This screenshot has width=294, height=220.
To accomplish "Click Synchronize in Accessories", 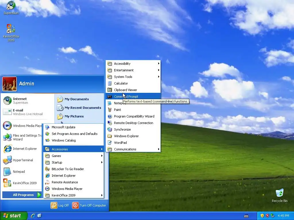I will coord(133,129).
